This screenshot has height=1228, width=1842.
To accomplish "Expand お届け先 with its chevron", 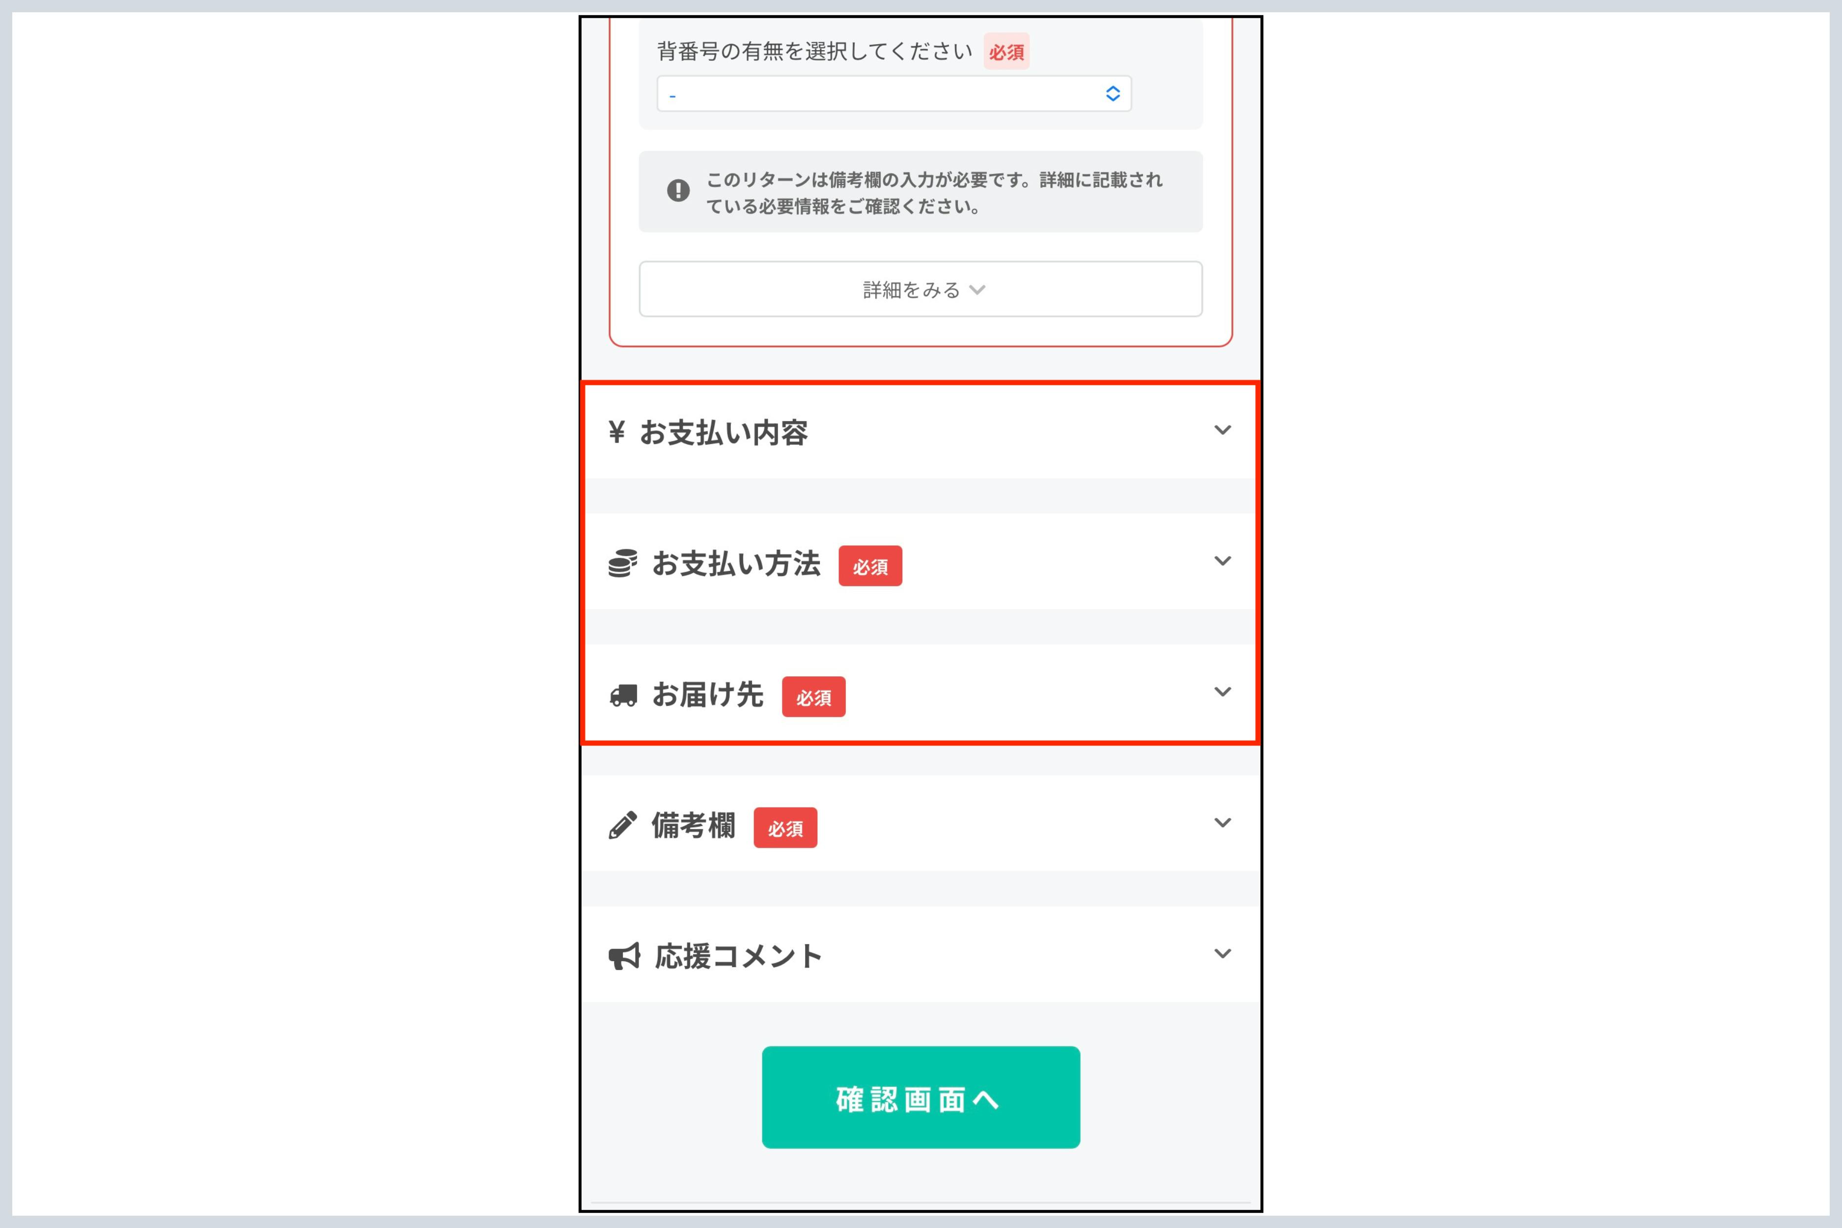I will point(1222,692).
